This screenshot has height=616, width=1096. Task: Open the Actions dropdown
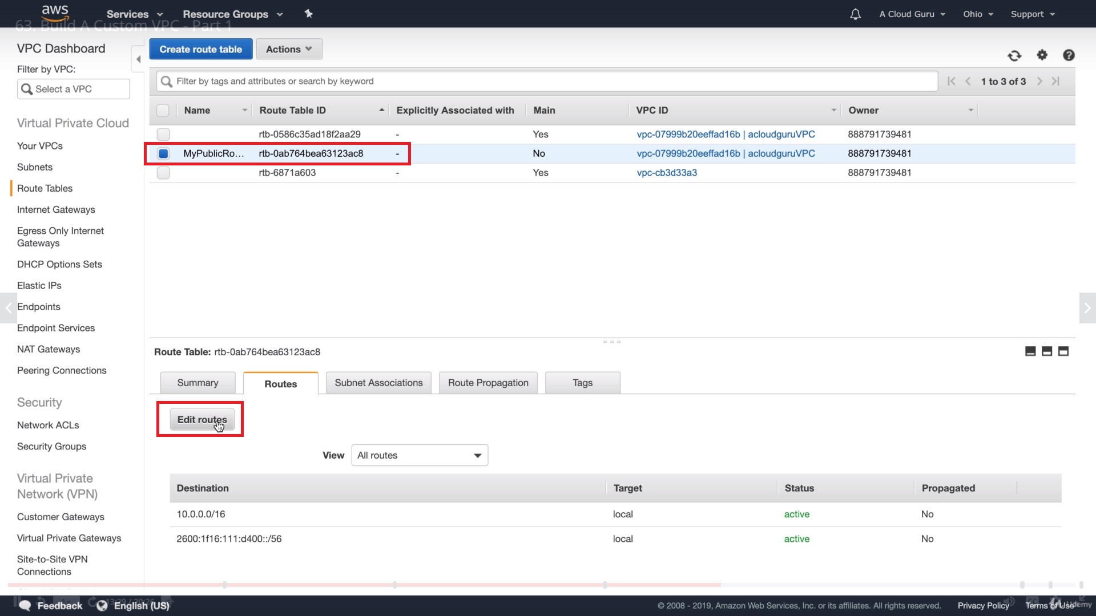pos(289,49)
